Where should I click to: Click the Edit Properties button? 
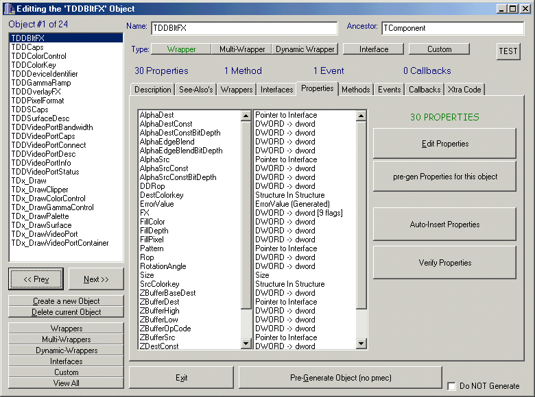point(444,144)
